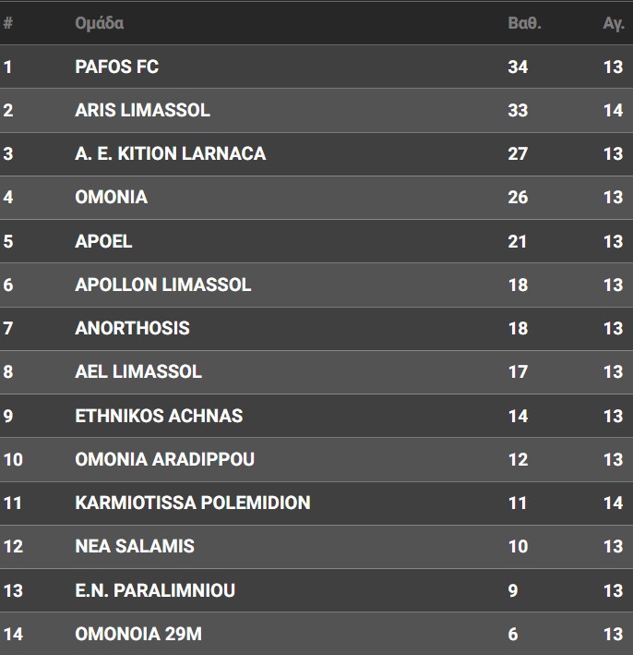633x655 pixels.
Task: Click ARIS LIMASSOL's 33 points cell
Action: (518, 110)
